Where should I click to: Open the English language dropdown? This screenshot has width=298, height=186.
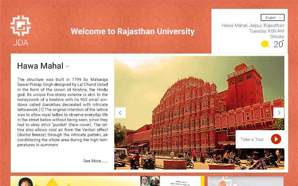[x=272, y=18]
